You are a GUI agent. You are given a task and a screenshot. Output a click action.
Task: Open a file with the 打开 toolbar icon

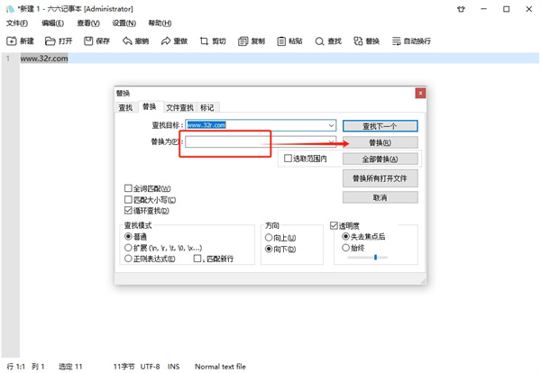50,41
